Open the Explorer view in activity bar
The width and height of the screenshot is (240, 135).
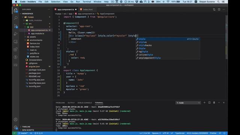point(16,10)
